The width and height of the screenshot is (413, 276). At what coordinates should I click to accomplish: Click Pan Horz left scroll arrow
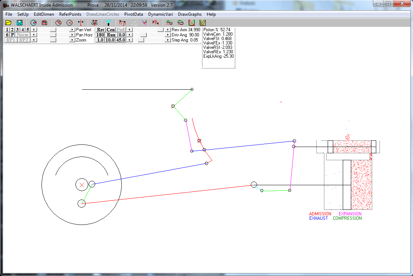click(34, 35)
